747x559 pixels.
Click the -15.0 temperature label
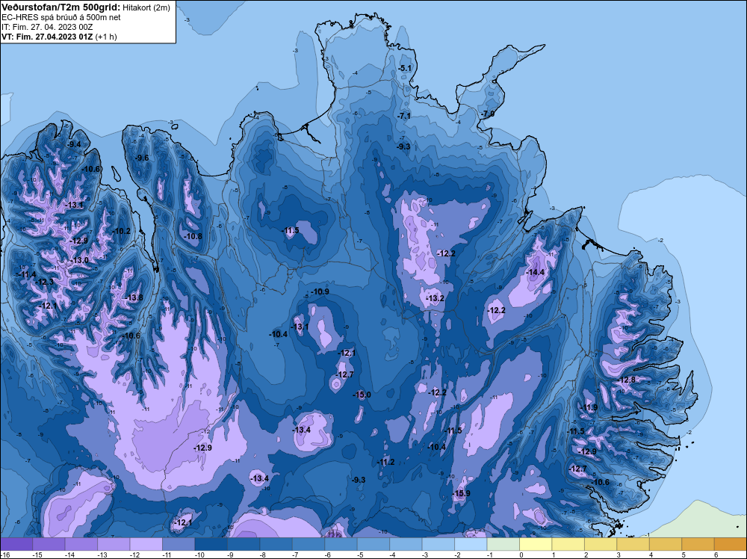tap(362, 395)
